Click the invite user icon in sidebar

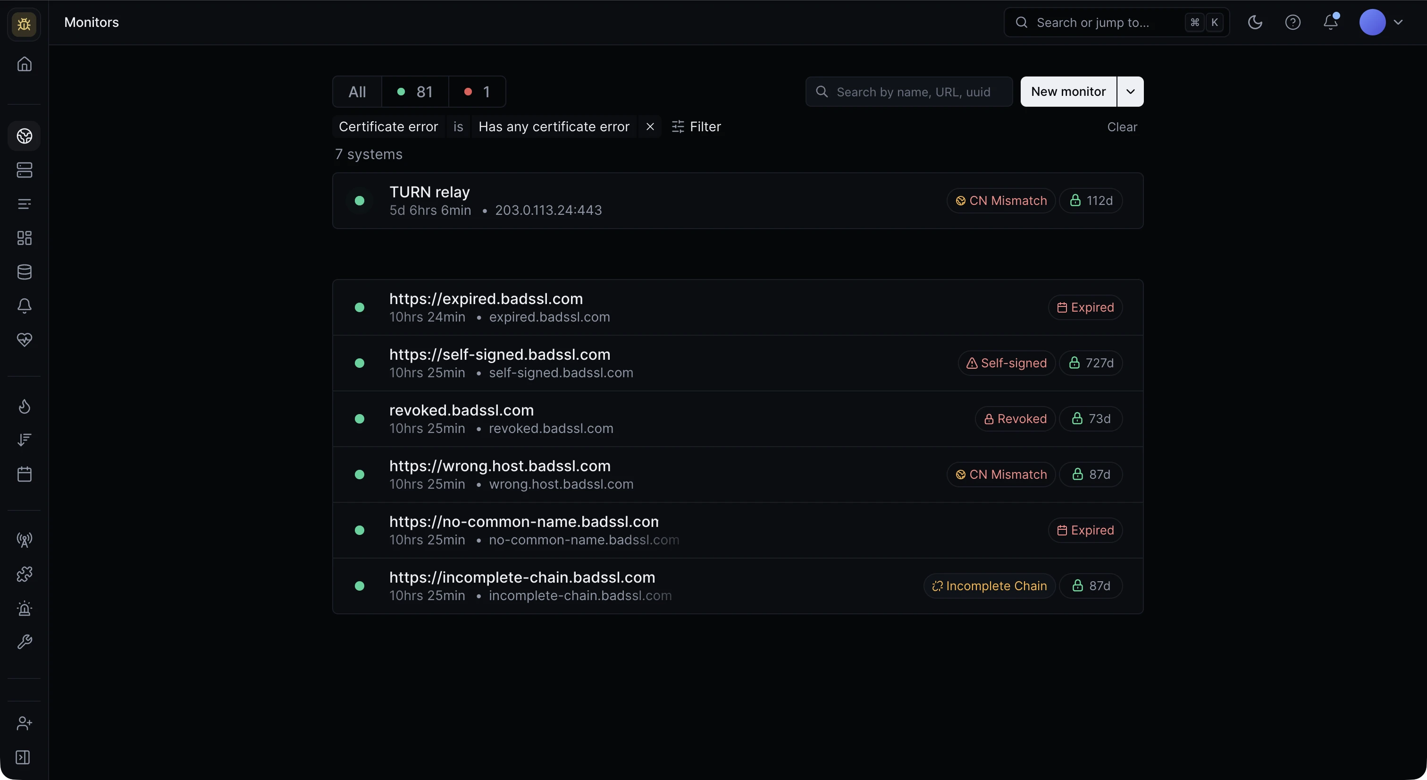[25, 723]
